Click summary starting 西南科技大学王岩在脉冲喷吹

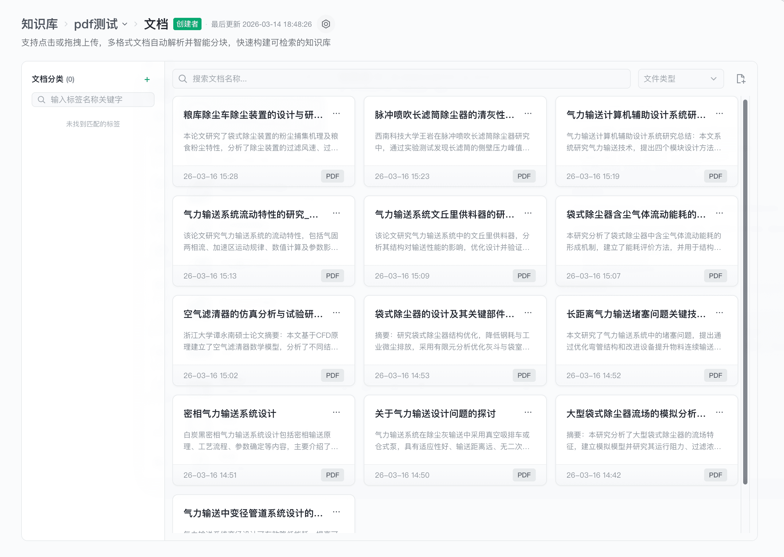tap(452, 142)
